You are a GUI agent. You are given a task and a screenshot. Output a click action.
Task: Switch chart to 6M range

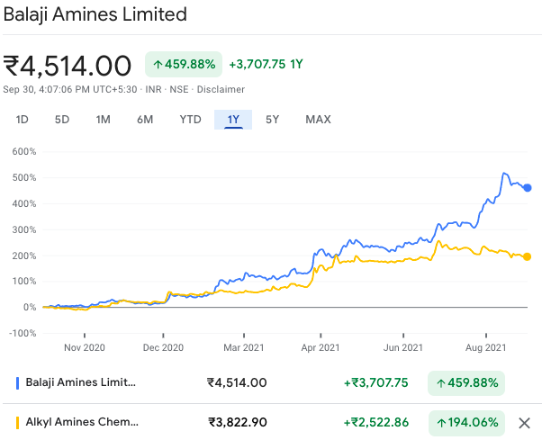(145, 120)
